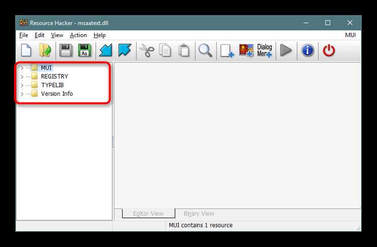The image size is (377, 247).
Task: Select the MUI folder icon
Action: point(35,68)
